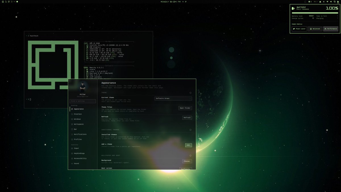
Task: Click the Keybindings icon in the sidebar
Action: [72, 153]
